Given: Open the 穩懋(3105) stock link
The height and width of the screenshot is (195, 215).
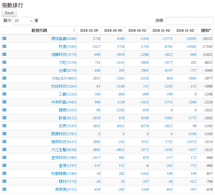Looking at the screenshot, I should [x=67, y=110].
